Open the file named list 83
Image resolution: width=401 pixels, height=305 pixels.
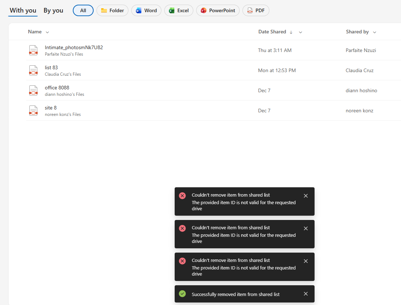tap(51, 67)
